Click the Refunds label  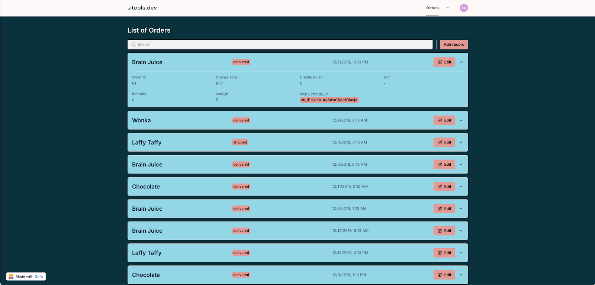point(139,94)
